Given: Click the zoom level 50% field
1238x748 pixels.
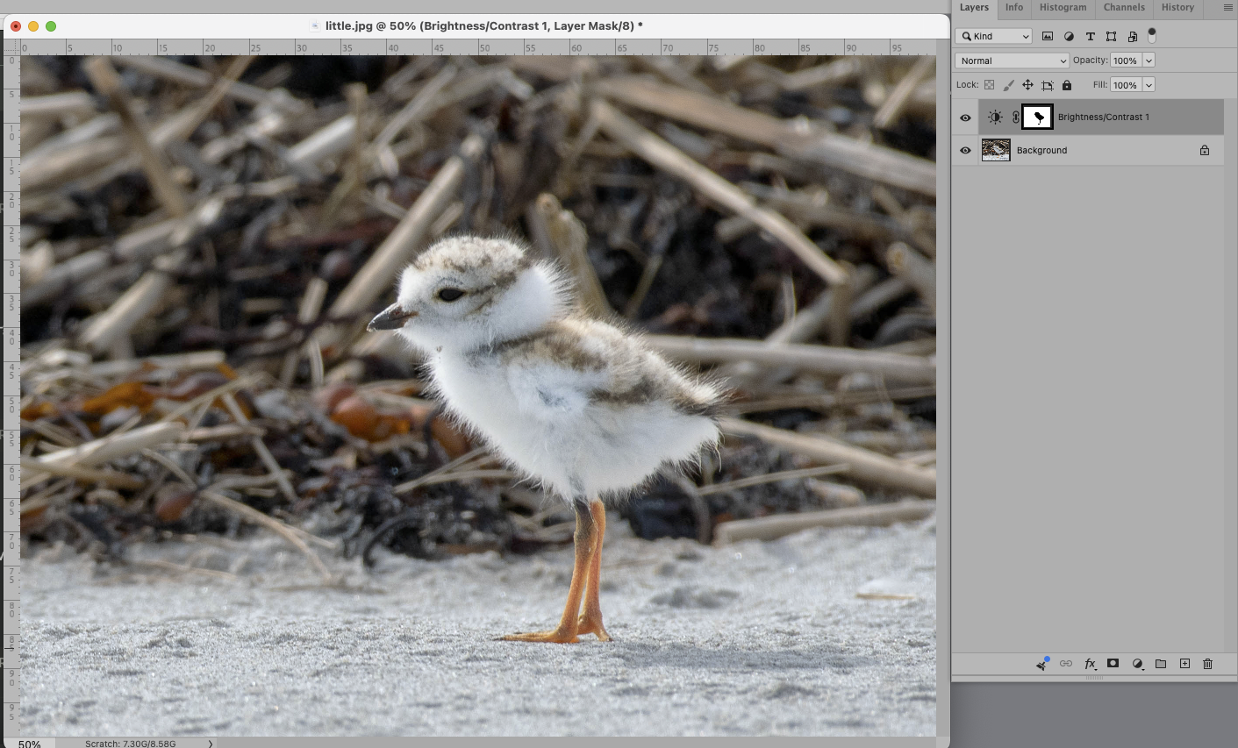Looking at the screenshot, I should 29,744.
